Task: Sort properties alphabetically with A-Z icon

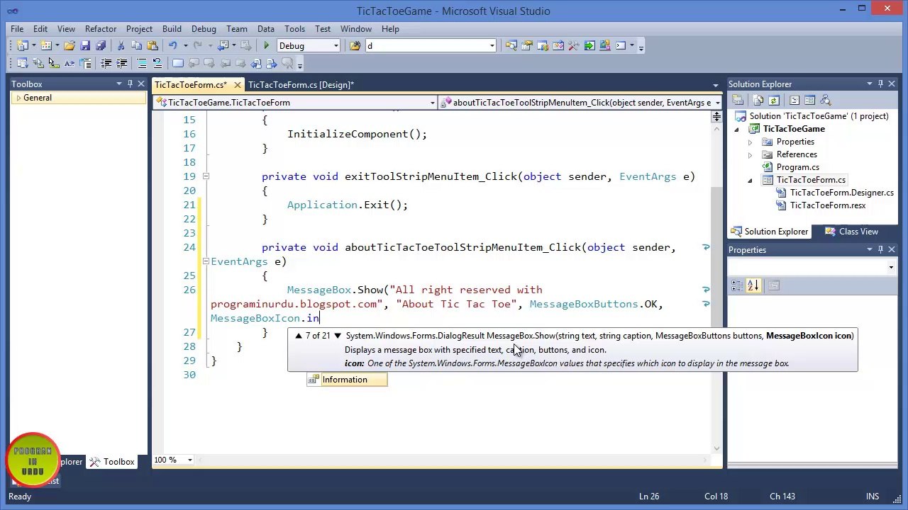Action: pos(753,285)
